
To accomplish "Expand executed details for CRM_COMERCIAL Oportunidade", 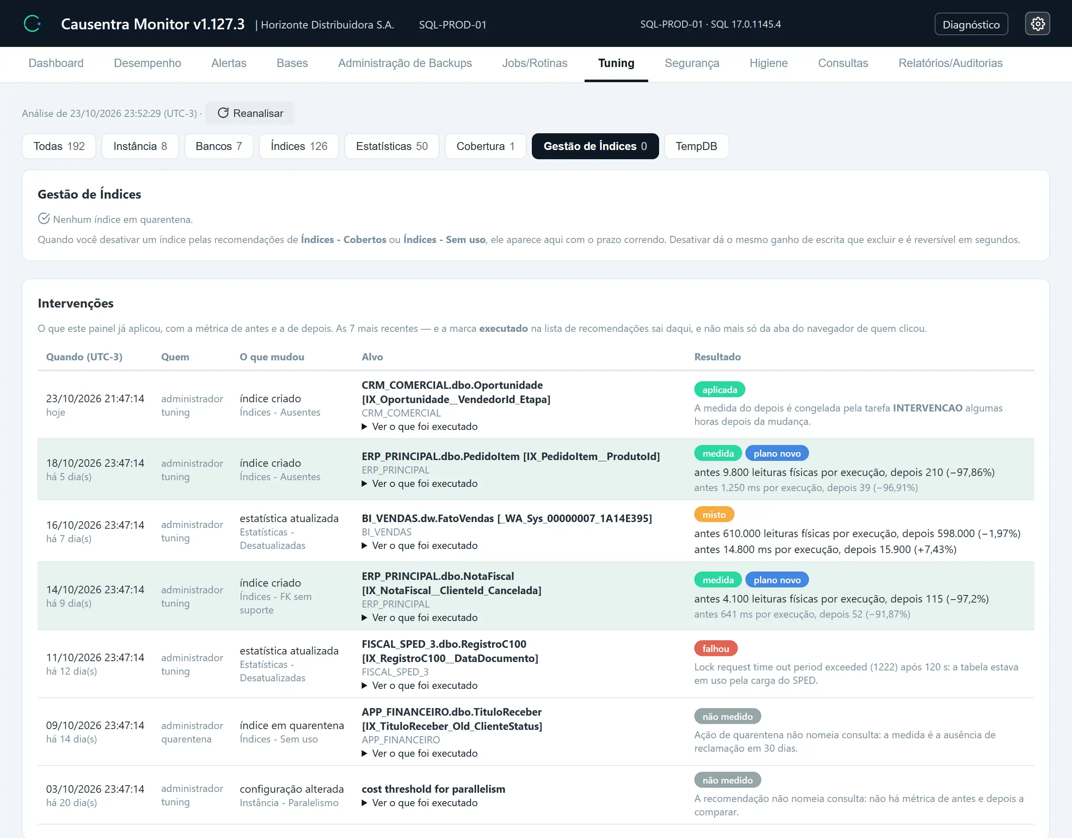I will (x=420, y=427).
